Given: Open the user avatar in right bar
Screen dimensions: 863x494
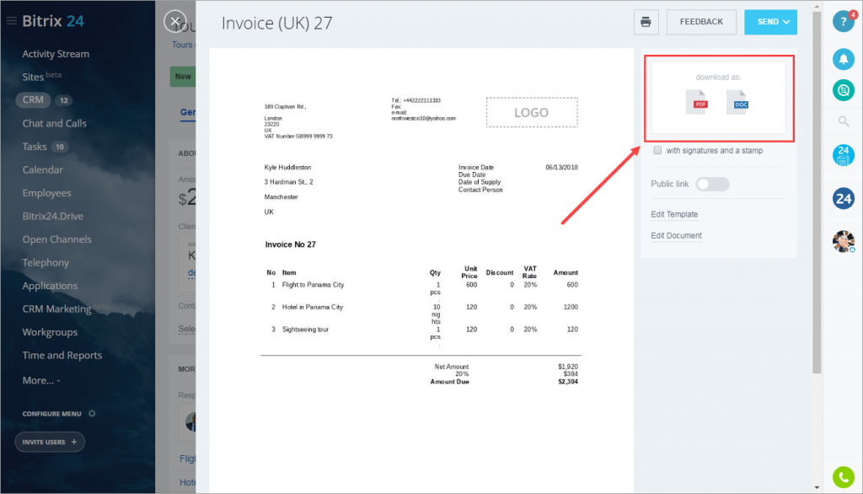Looking at the screenshot, I should pyautogui.click(x=843, y=241).
